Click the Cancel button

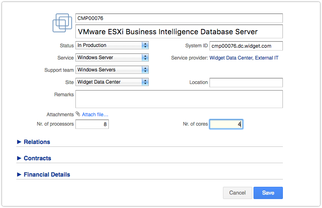coord(237,193)
